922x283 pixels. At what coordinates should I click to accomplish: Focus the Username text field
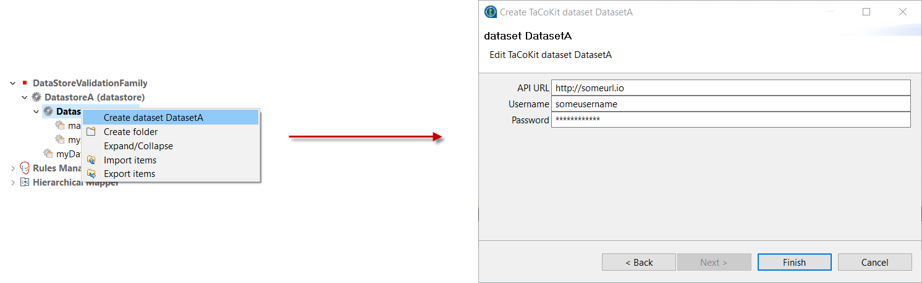pos(730,104)
